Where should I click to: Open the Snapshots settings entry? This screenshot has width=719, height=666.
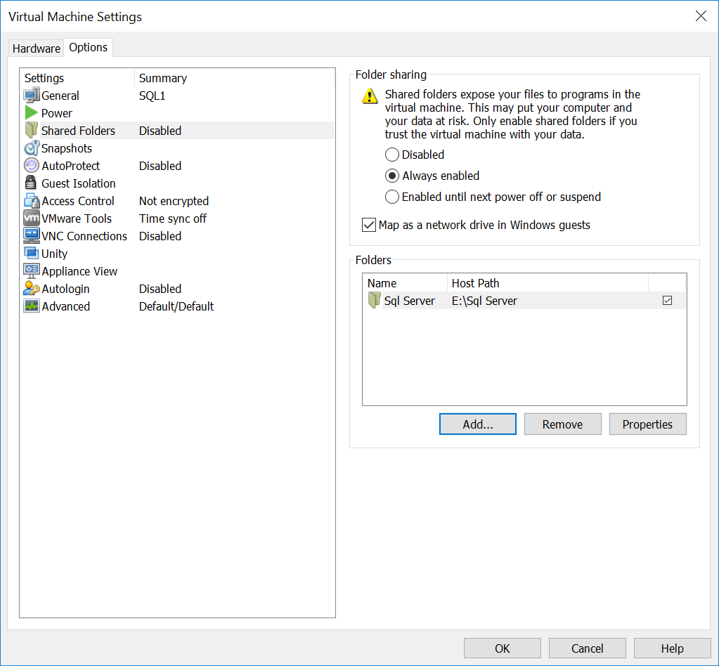click(179, 148)
